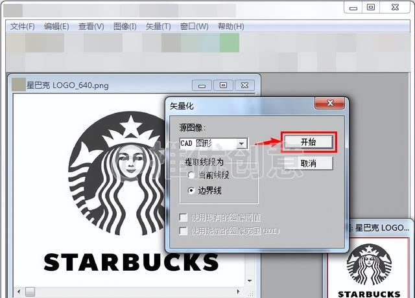Open the 查看(V) menu
The width and height of the screenshot is (415, 298).
(x=91, y=27)
